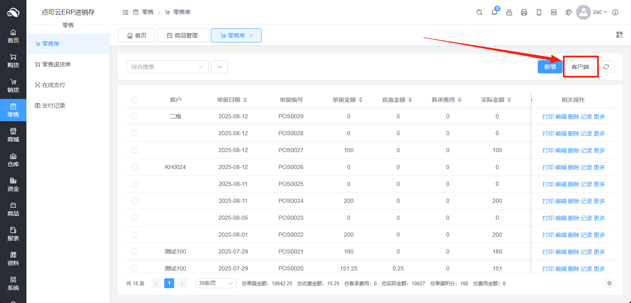Open the 系统 system module
631x303 pixels.
click(13, 284)
